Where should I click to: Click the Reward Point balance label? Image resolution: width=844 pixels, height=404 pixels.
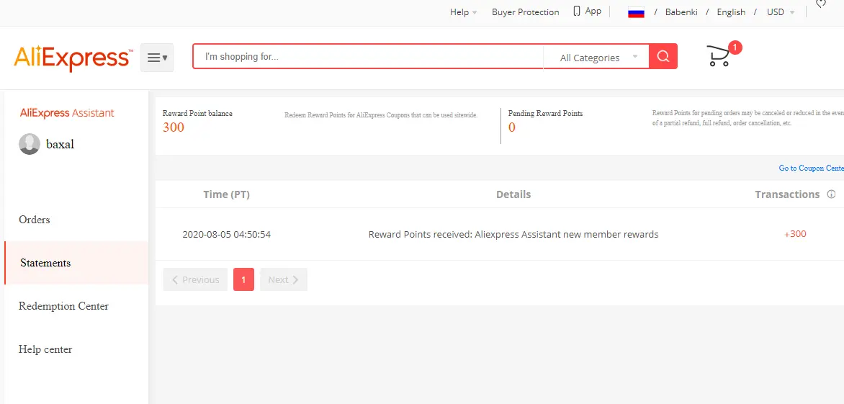pyautogui.click(x=197, y=114)
